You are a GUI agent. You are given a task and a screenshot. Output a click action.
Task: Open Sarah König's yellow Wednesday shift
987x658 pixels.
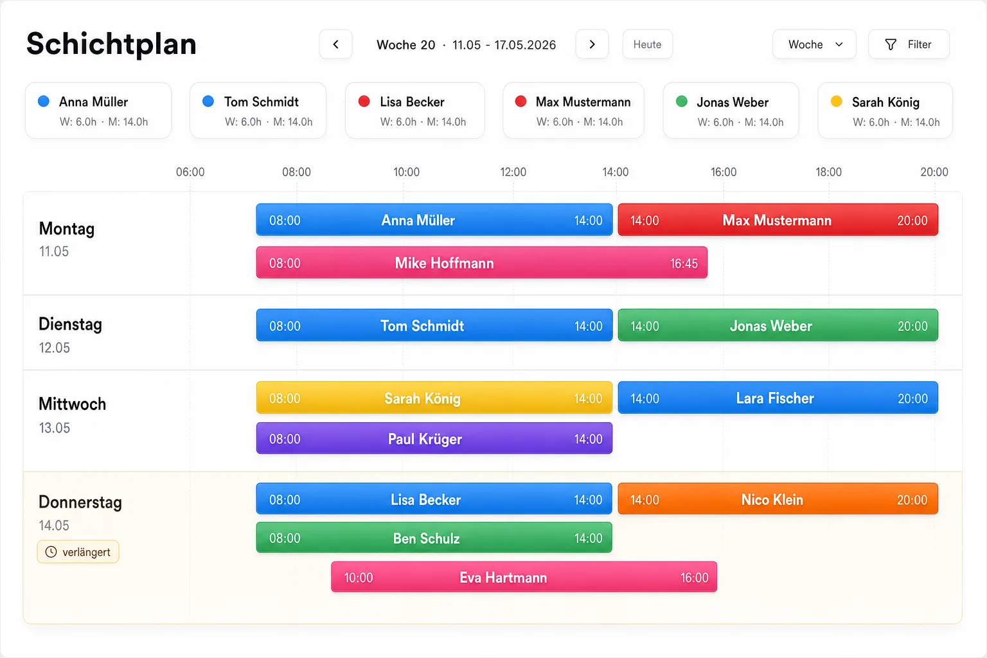434,398
